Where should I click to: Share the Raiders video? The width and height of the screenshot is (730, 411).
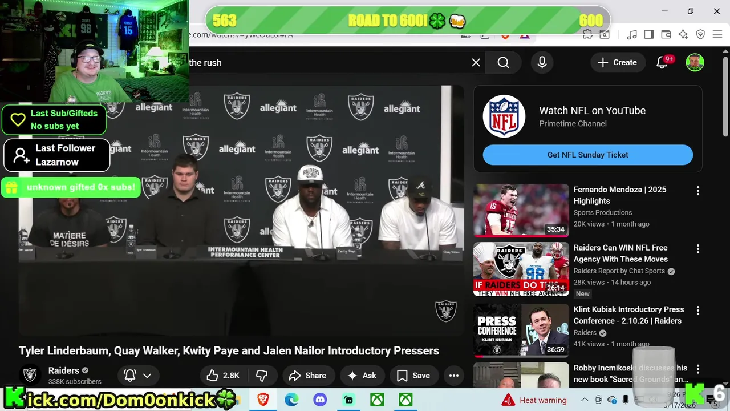(x=307, y=375)
